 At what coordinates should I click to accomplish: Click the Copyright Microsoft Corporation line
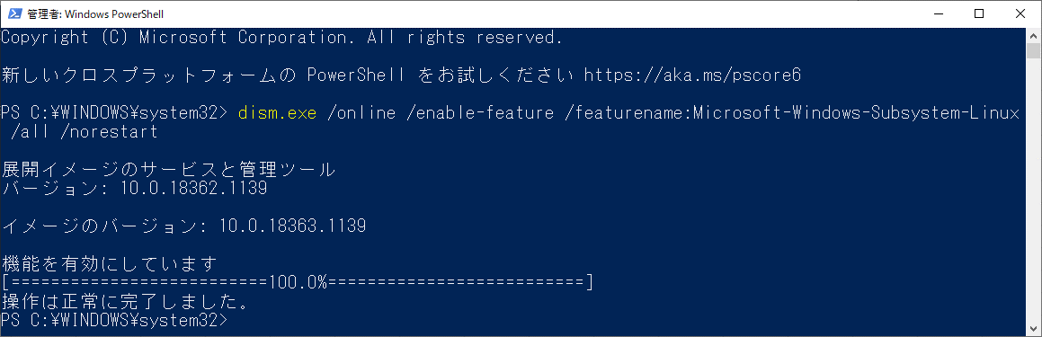pos(282,38)
